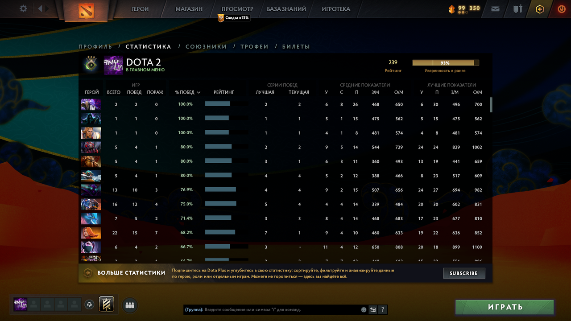Sort table by ГЕРОЙ column header
The height and width of the screenshot is (321, 571).
[92, 92]
